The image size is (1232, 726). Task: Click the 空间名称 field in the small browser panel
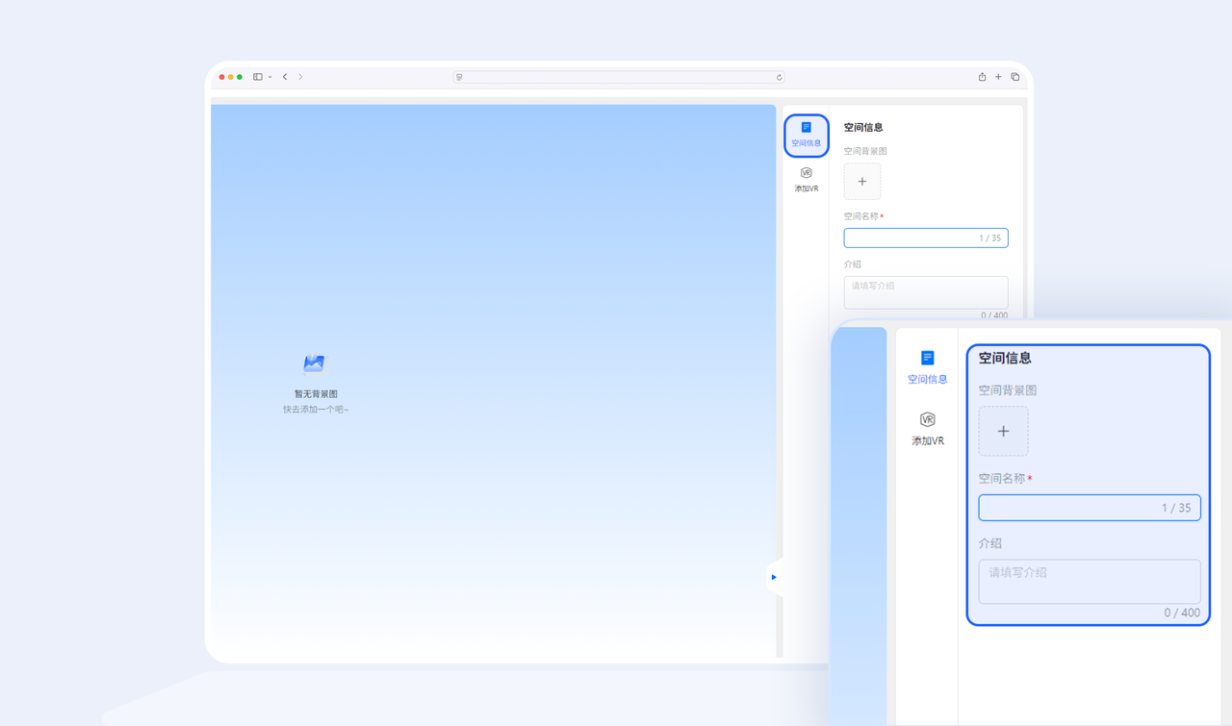pyautogui.click(x=910, y=238)
